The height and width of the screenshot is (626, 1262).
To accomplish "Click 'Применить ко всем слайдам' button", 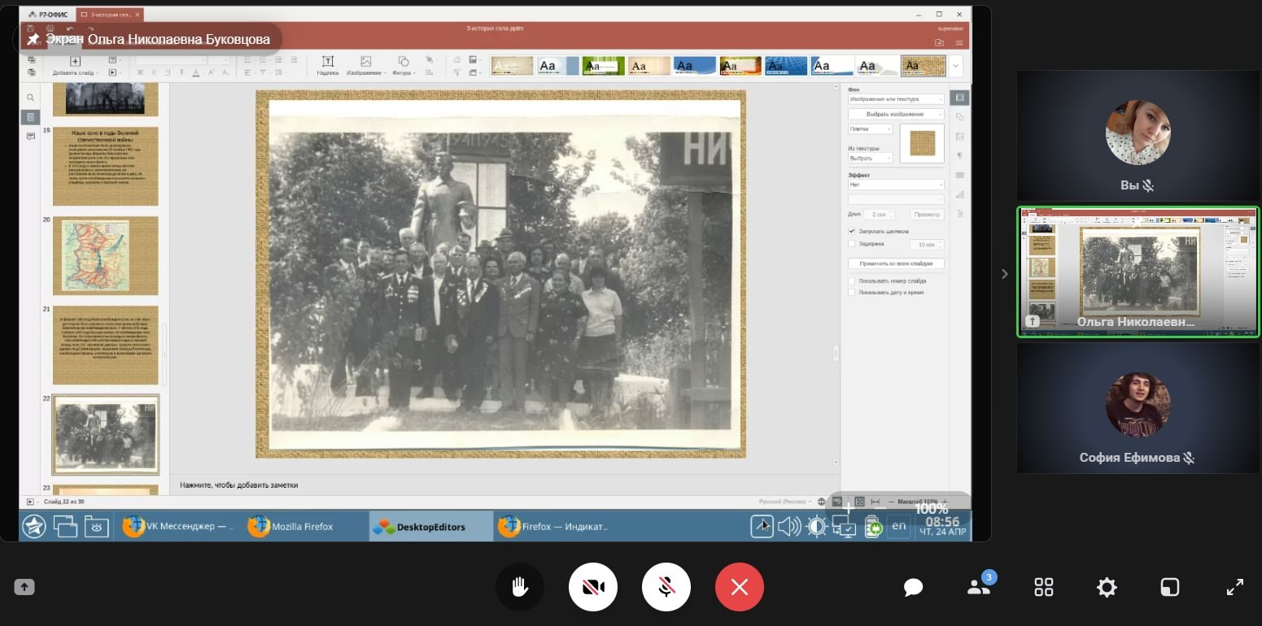I will tap(896, 264).
